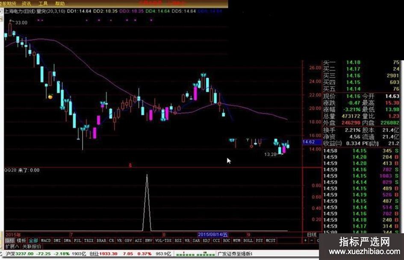Click the 买五 bid row at 14.14

(x=361, y=89)
